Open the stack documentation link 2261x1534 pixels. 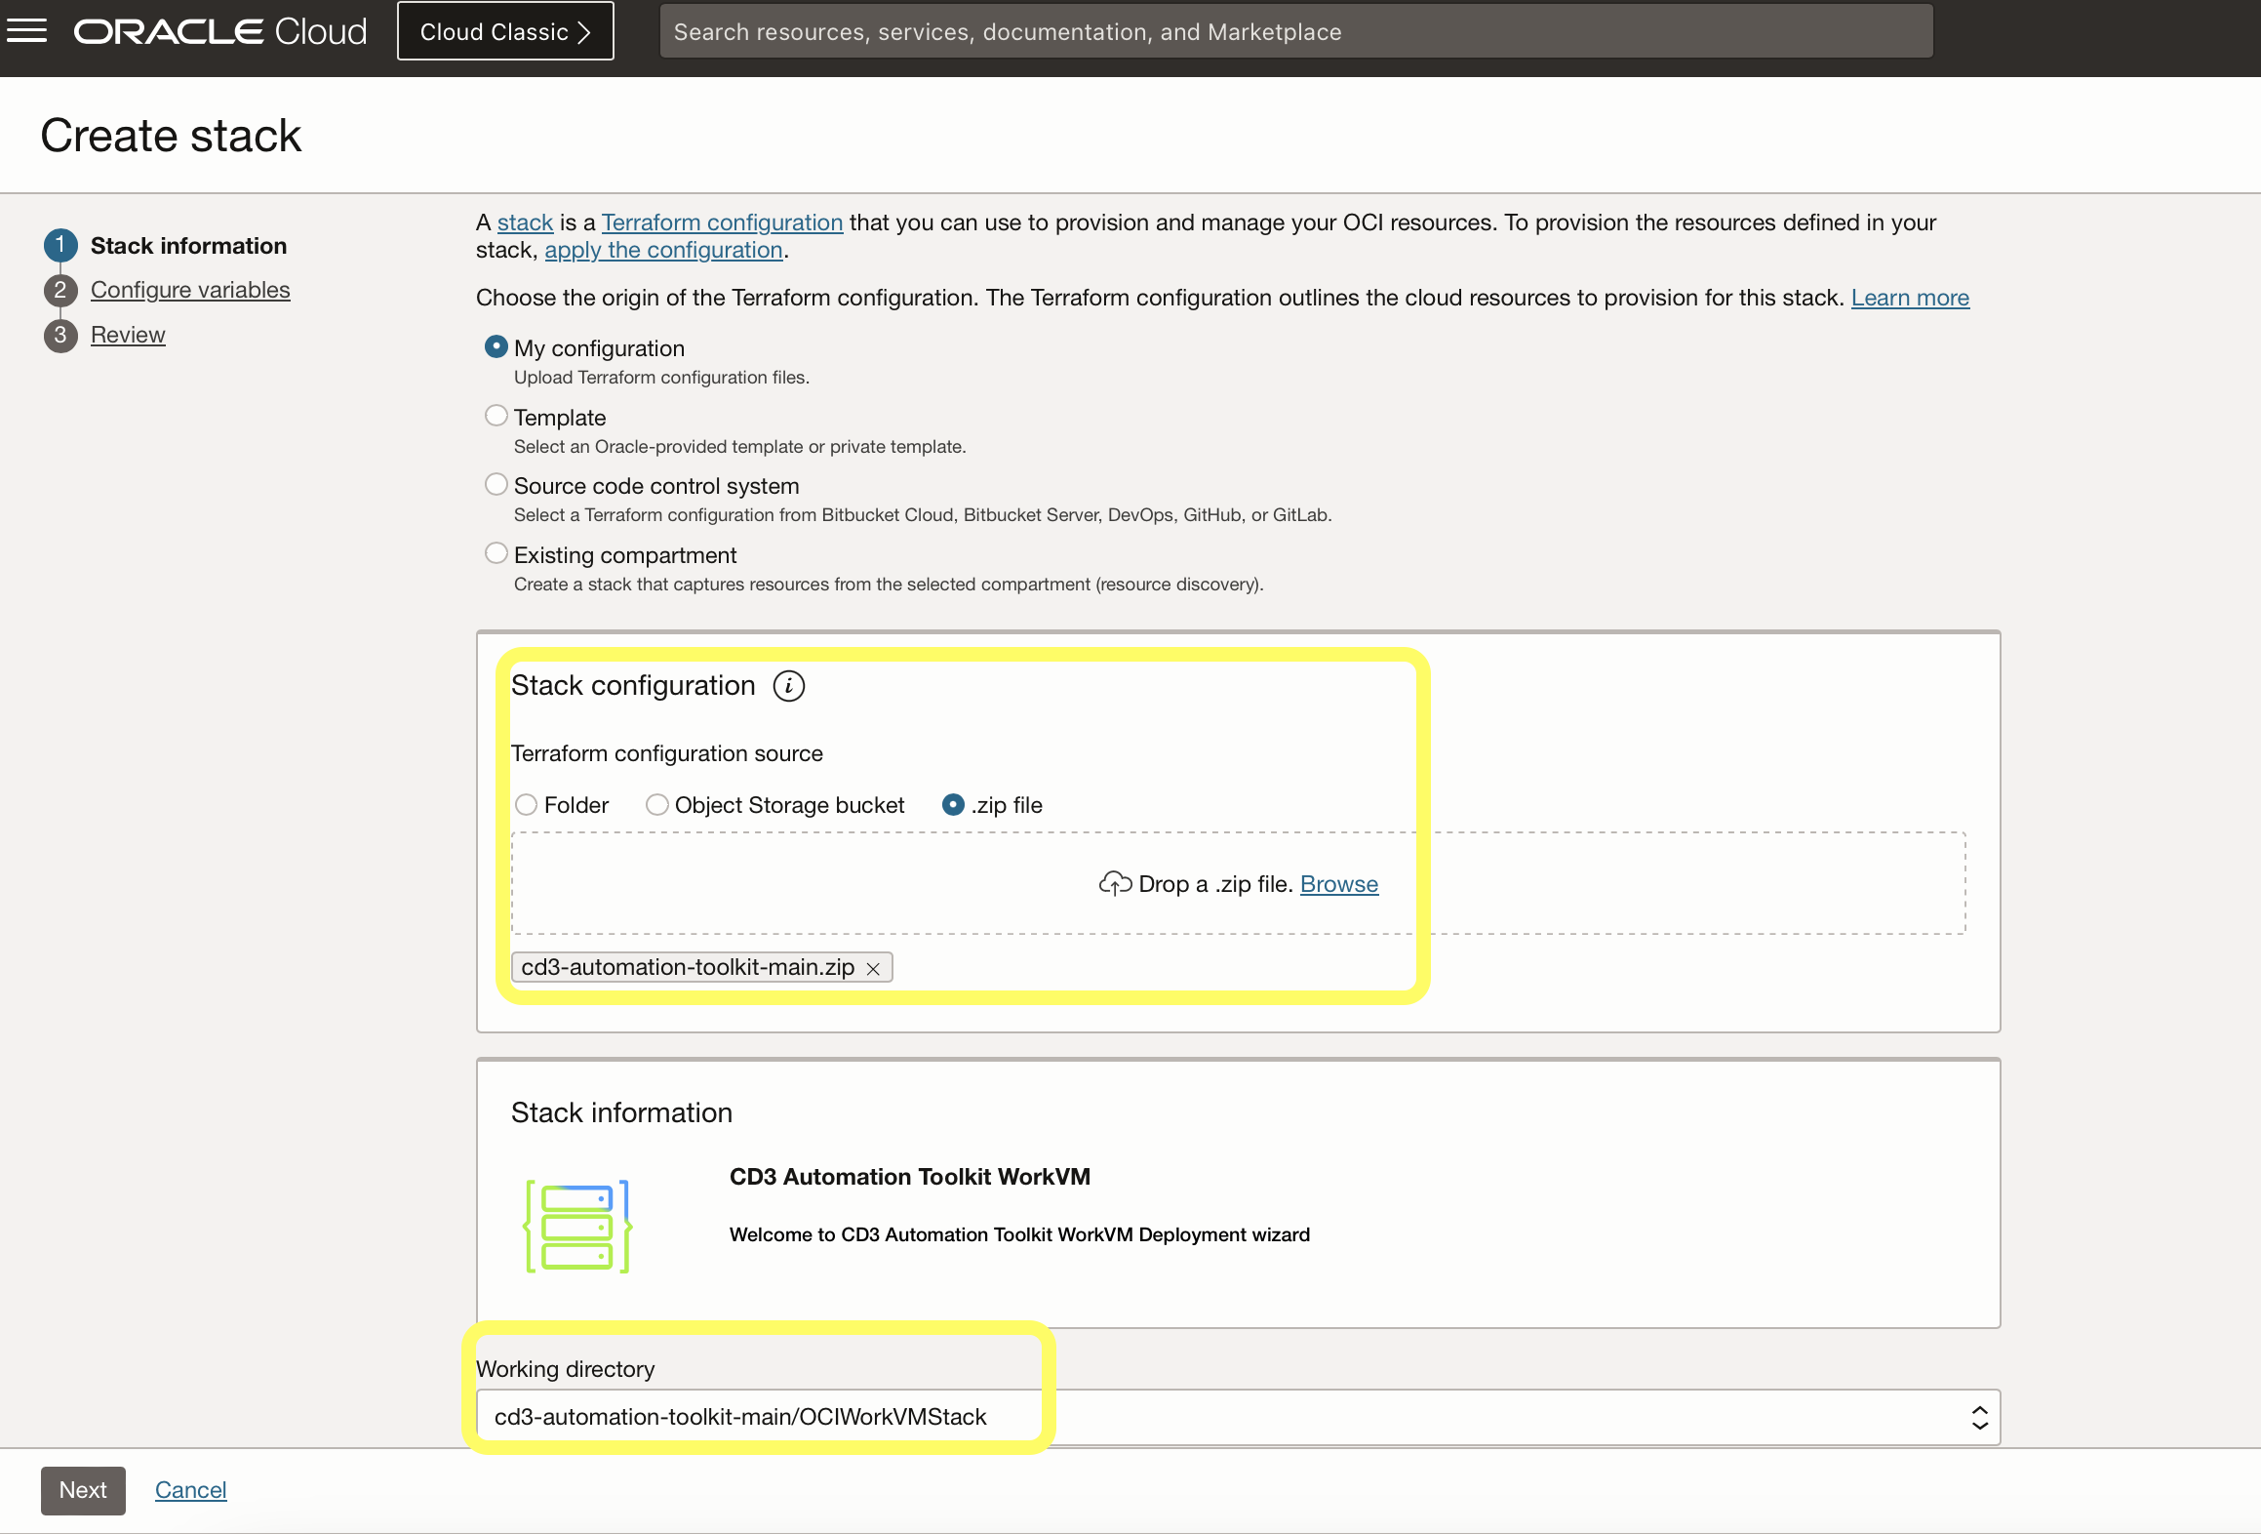(525, 222)
